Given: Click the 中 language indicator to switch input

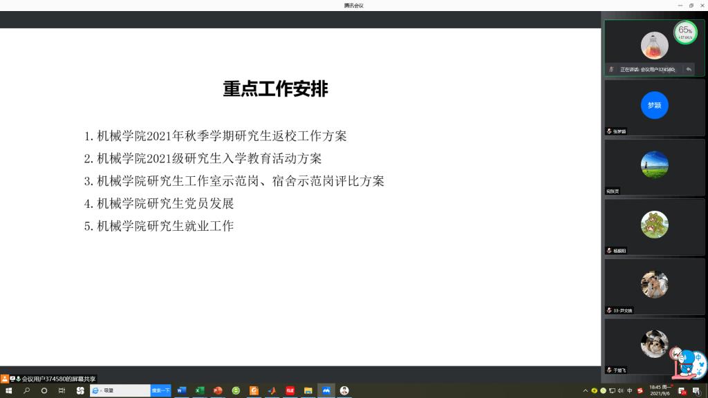Looking at the screenshot, I should click(x=629, y=391).
